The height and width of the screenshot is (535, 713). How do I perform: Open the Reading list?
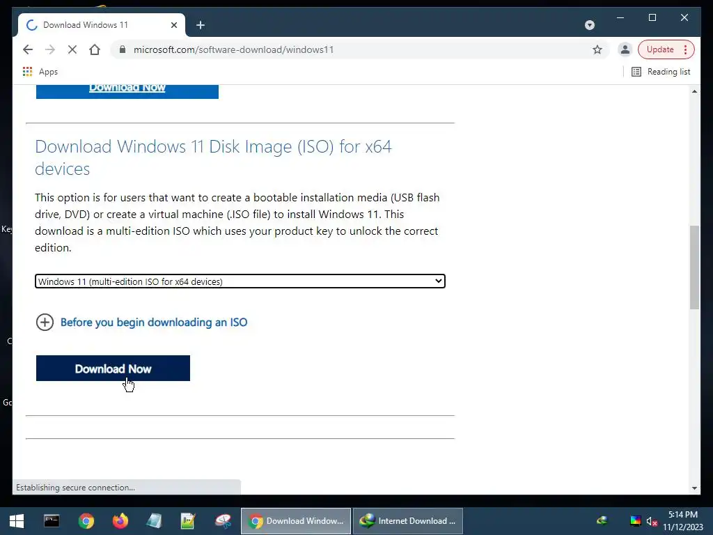661,72
